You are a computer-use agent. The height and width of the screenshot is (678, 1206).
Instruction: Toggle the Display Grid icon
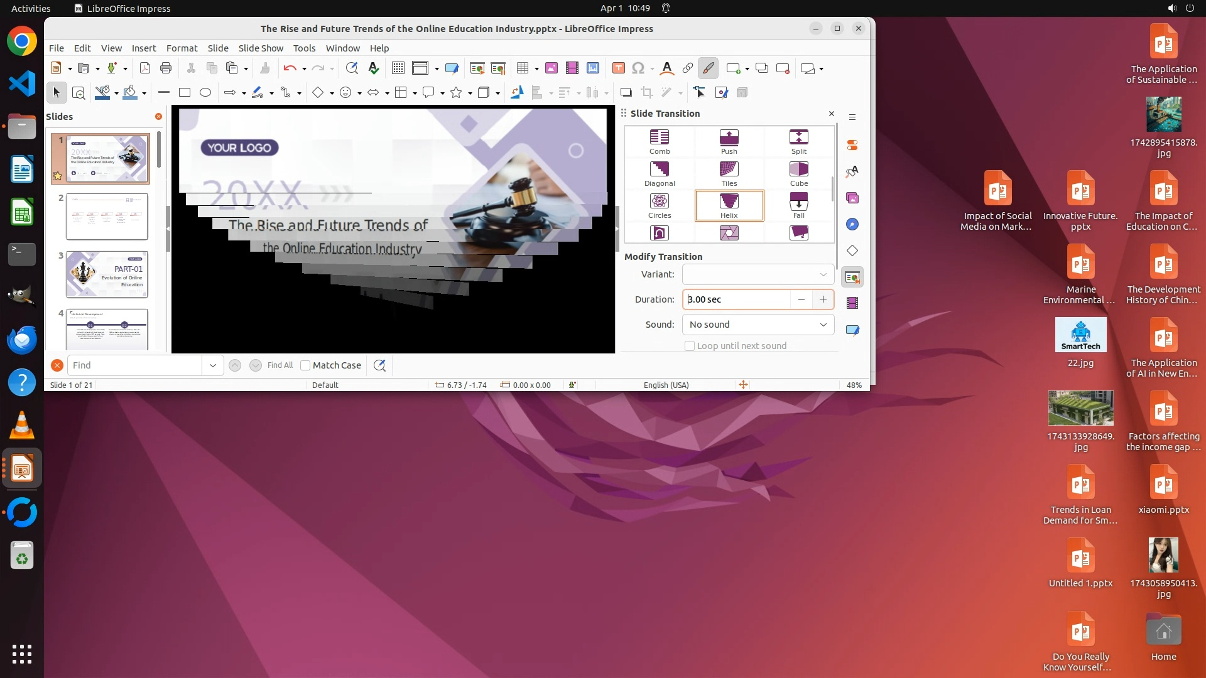398,68
